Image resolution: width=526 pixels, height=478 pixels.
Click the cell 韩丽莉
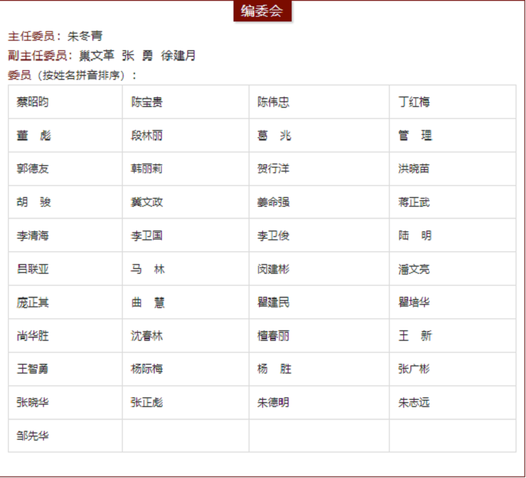point(186,168)
